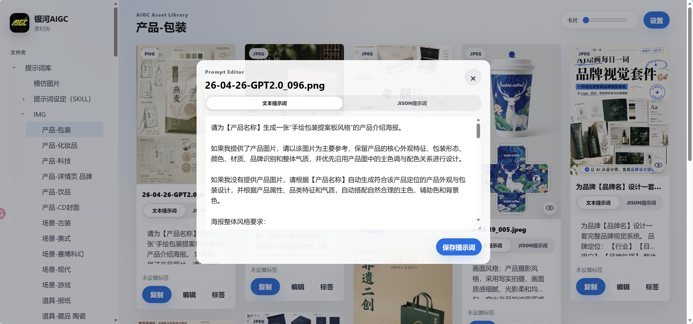The height and width of the screenshot is (324, 693).
Task: Switch to JISON提示词 tab in editor
Action: 412,103
